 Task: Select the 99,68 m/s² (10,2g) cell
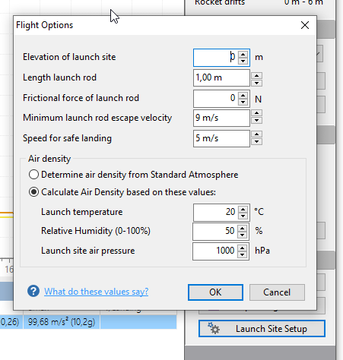[x=62, y=322]
